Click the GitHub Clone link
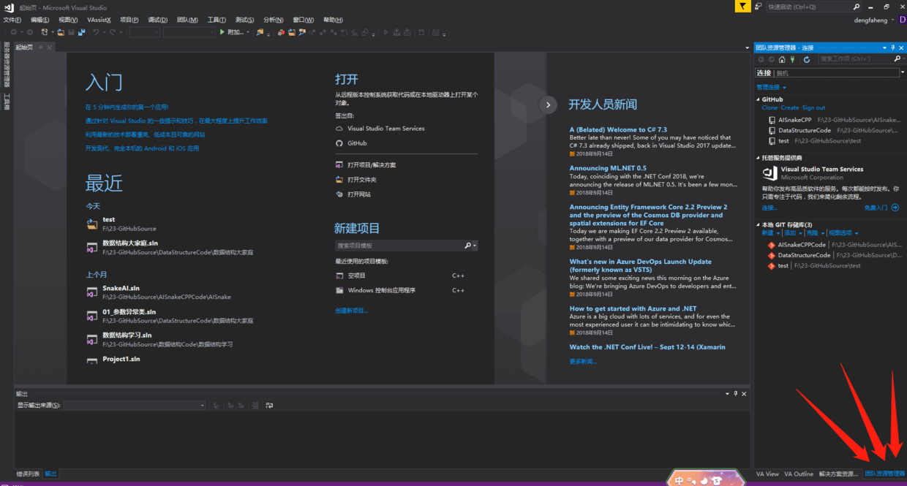The image size is (907, 486). click(769, 107)
